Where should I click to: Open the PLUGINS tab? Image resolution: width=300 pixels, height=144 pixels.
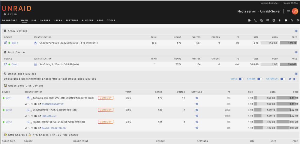pyautogui.click(x=88, y=20)
